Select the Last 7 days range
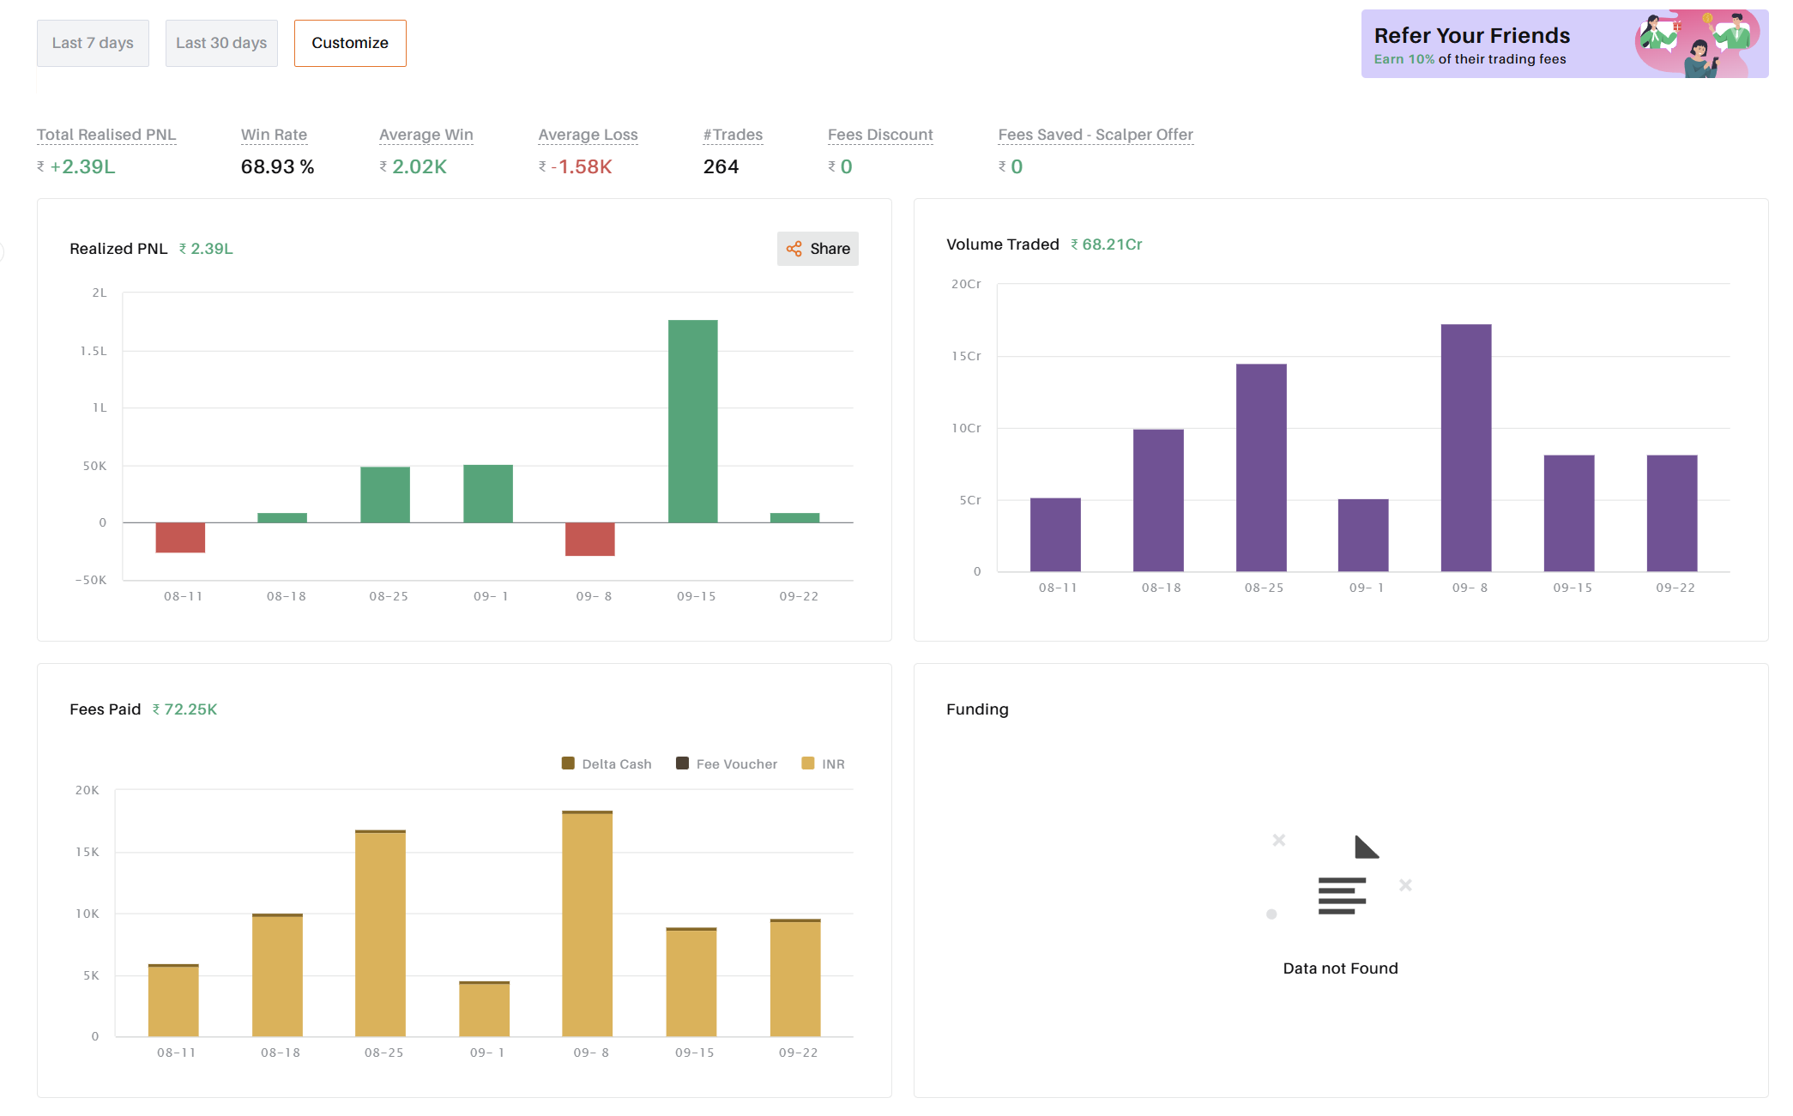1793x1116 pixels. point(93,43)
